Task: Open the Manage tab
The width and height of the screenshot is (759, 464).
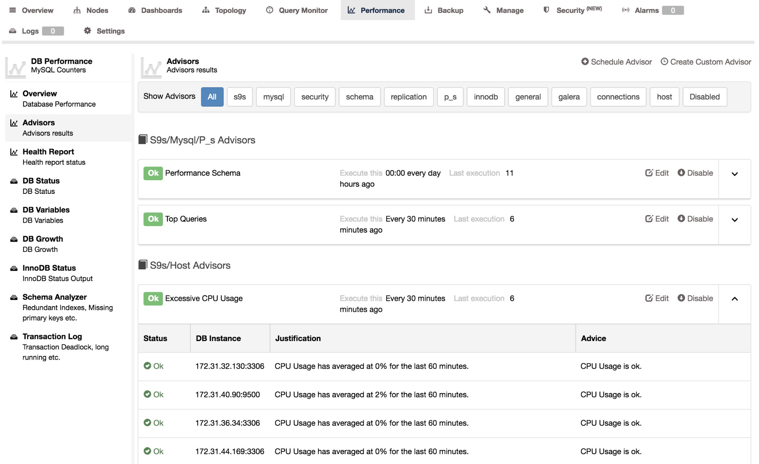Action: point(503,10)
